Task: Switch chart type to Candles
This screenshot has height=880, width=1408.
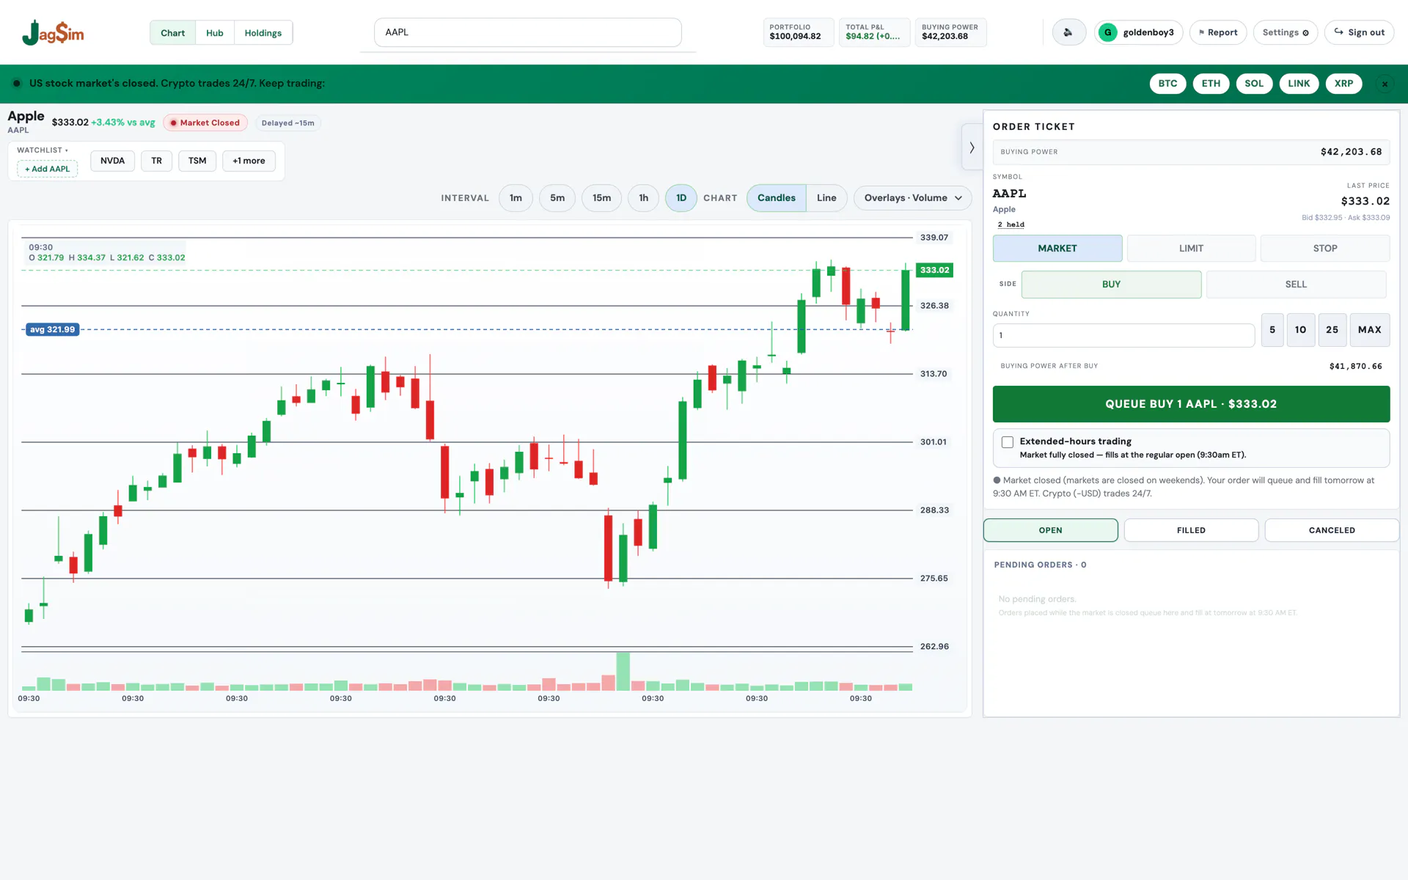Action: 776,198
